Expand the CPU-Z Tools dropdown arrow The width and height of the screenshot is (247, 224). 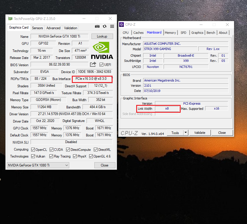pyautogui.click(x=186, y=132)
